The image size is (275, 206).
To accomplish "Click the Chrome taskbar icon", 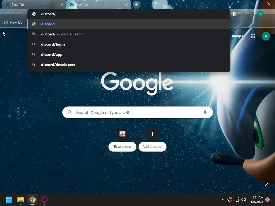I will (32, 200).
